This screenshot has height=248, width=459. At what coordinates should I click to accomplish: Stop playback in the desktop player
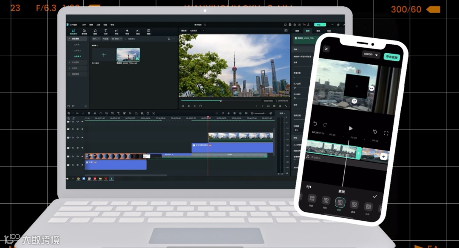201,106
